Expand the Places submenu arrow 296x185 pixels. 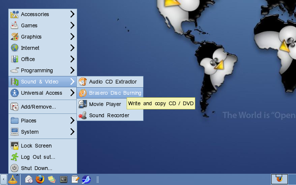coord(72,121)
